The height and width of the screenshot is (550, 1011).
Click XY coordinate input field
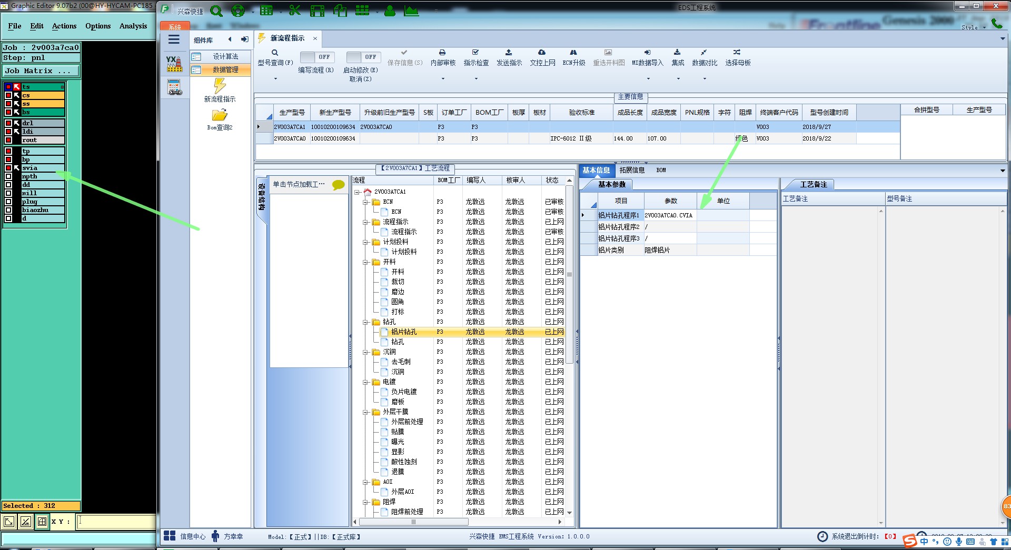[x=116, y=522]
